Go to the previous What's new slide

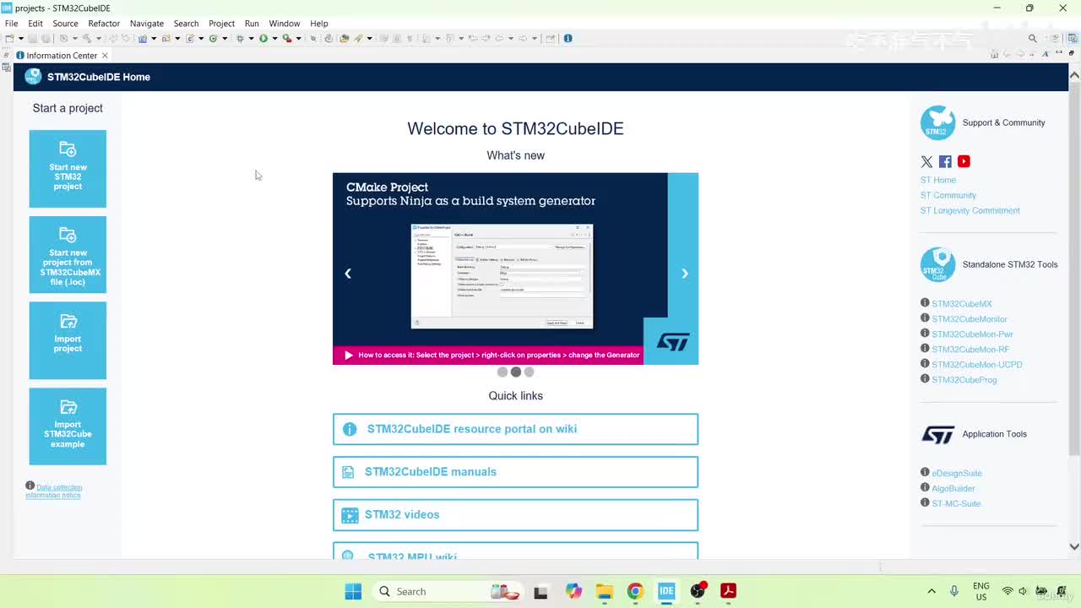[x=347, y=274]
